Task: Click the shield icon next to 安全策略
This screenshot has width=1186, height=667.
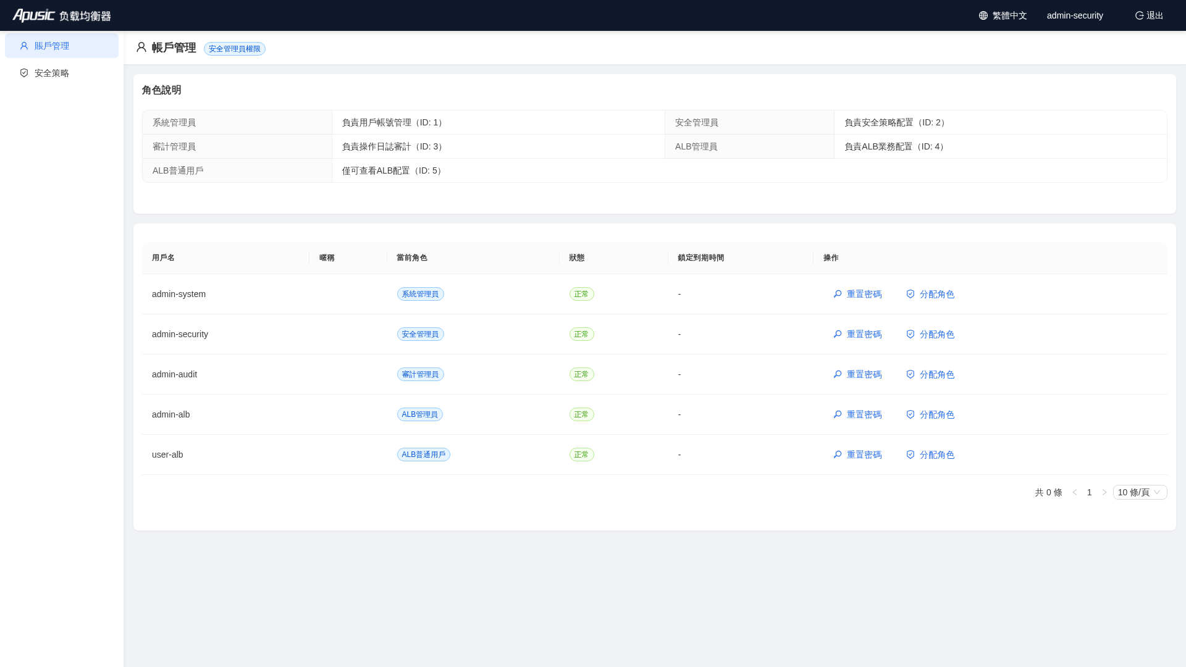Action: coord(24,73)
